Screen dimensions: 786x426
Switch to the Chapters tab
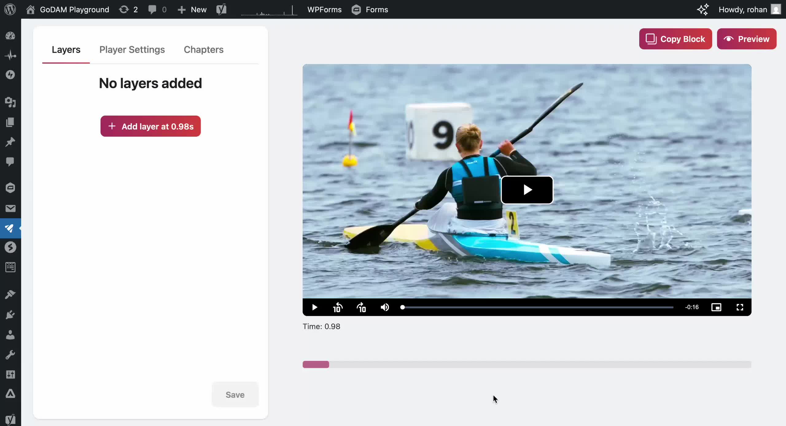[x=203, y=50]
